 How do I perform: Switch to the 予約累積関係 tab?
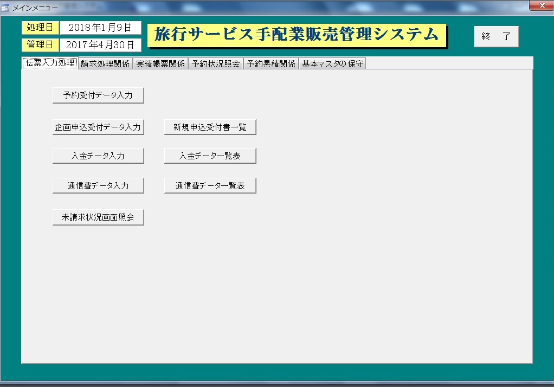tap(271, 63)
